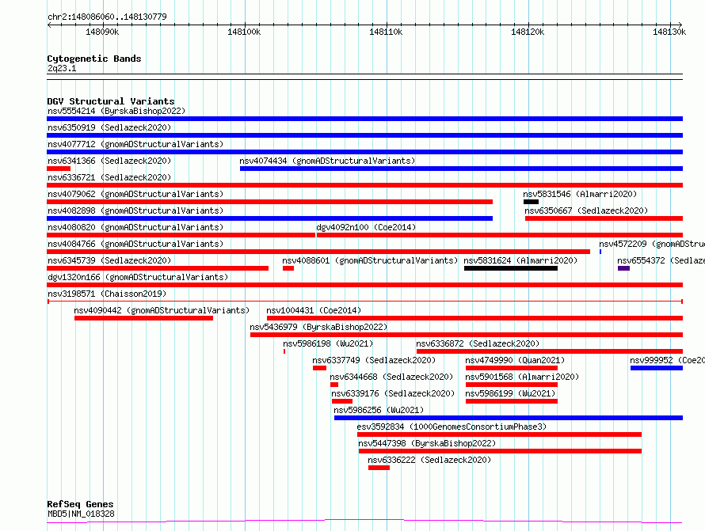This screenshot has height=531, width=705.
Task: Click the nsv5986256 (Wu2021) label
Action: [x=379, y=410]
